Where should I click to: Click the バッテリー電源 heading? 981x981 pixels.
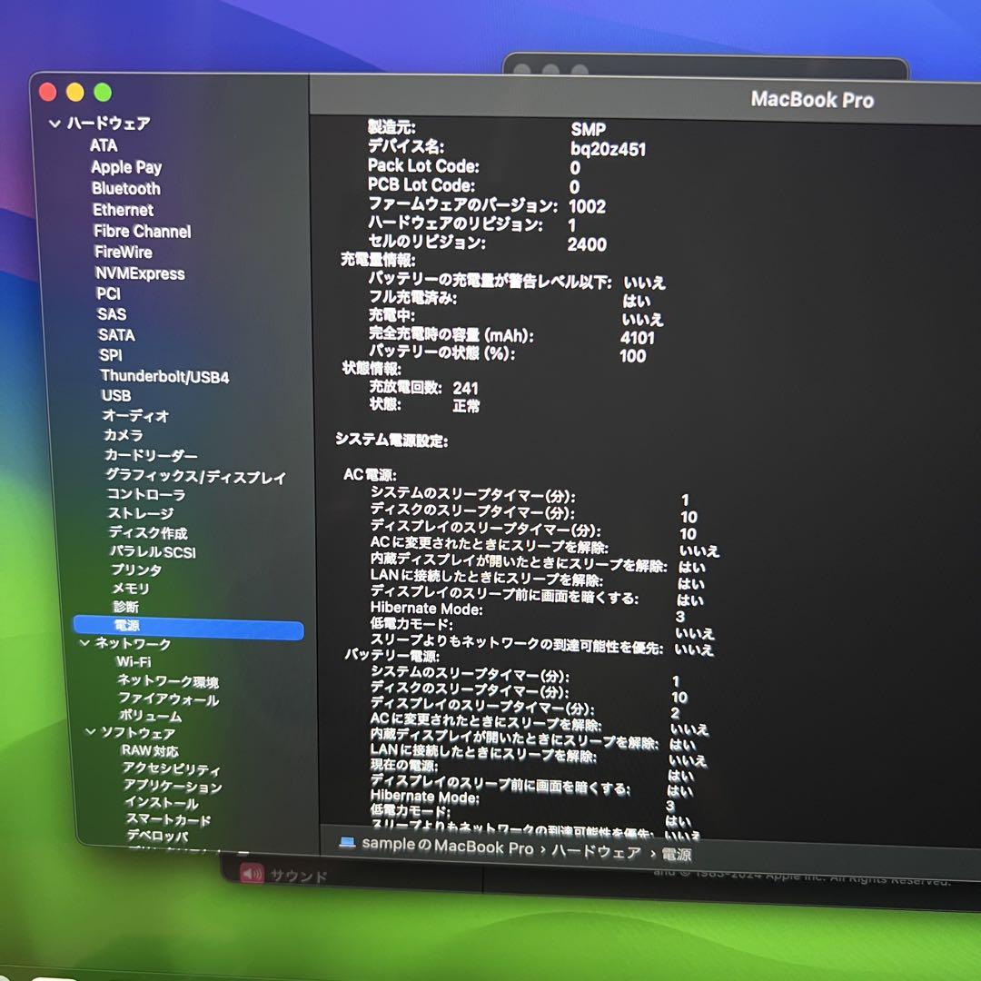[391, 655]
